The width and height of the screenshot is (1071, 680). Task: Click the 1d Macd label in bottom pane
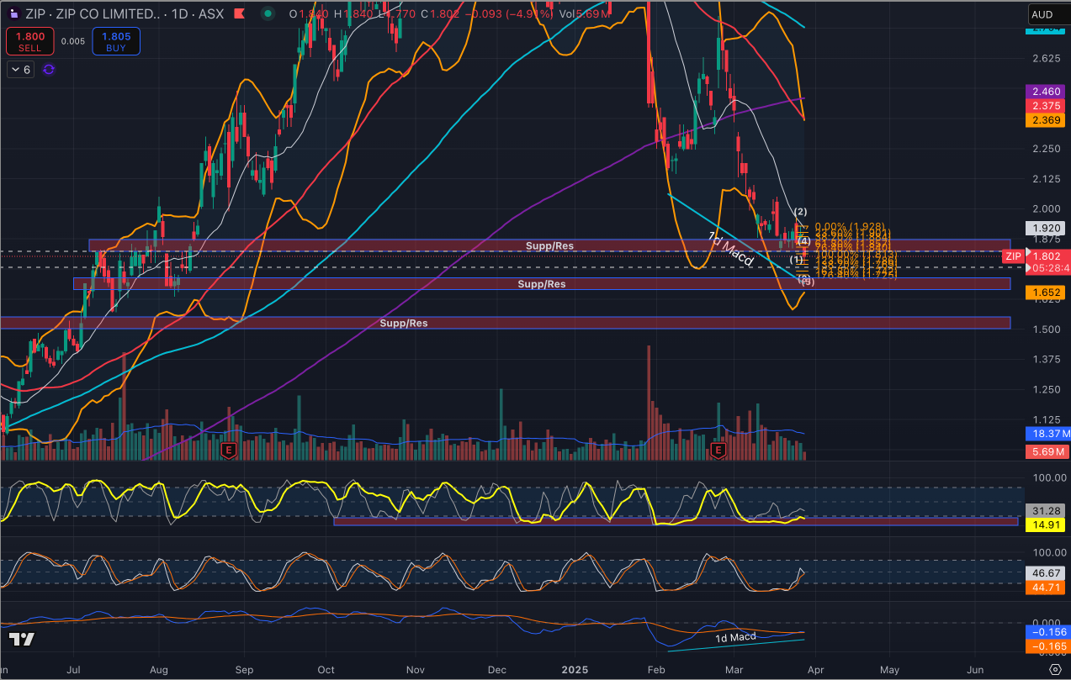click(735, 637)
